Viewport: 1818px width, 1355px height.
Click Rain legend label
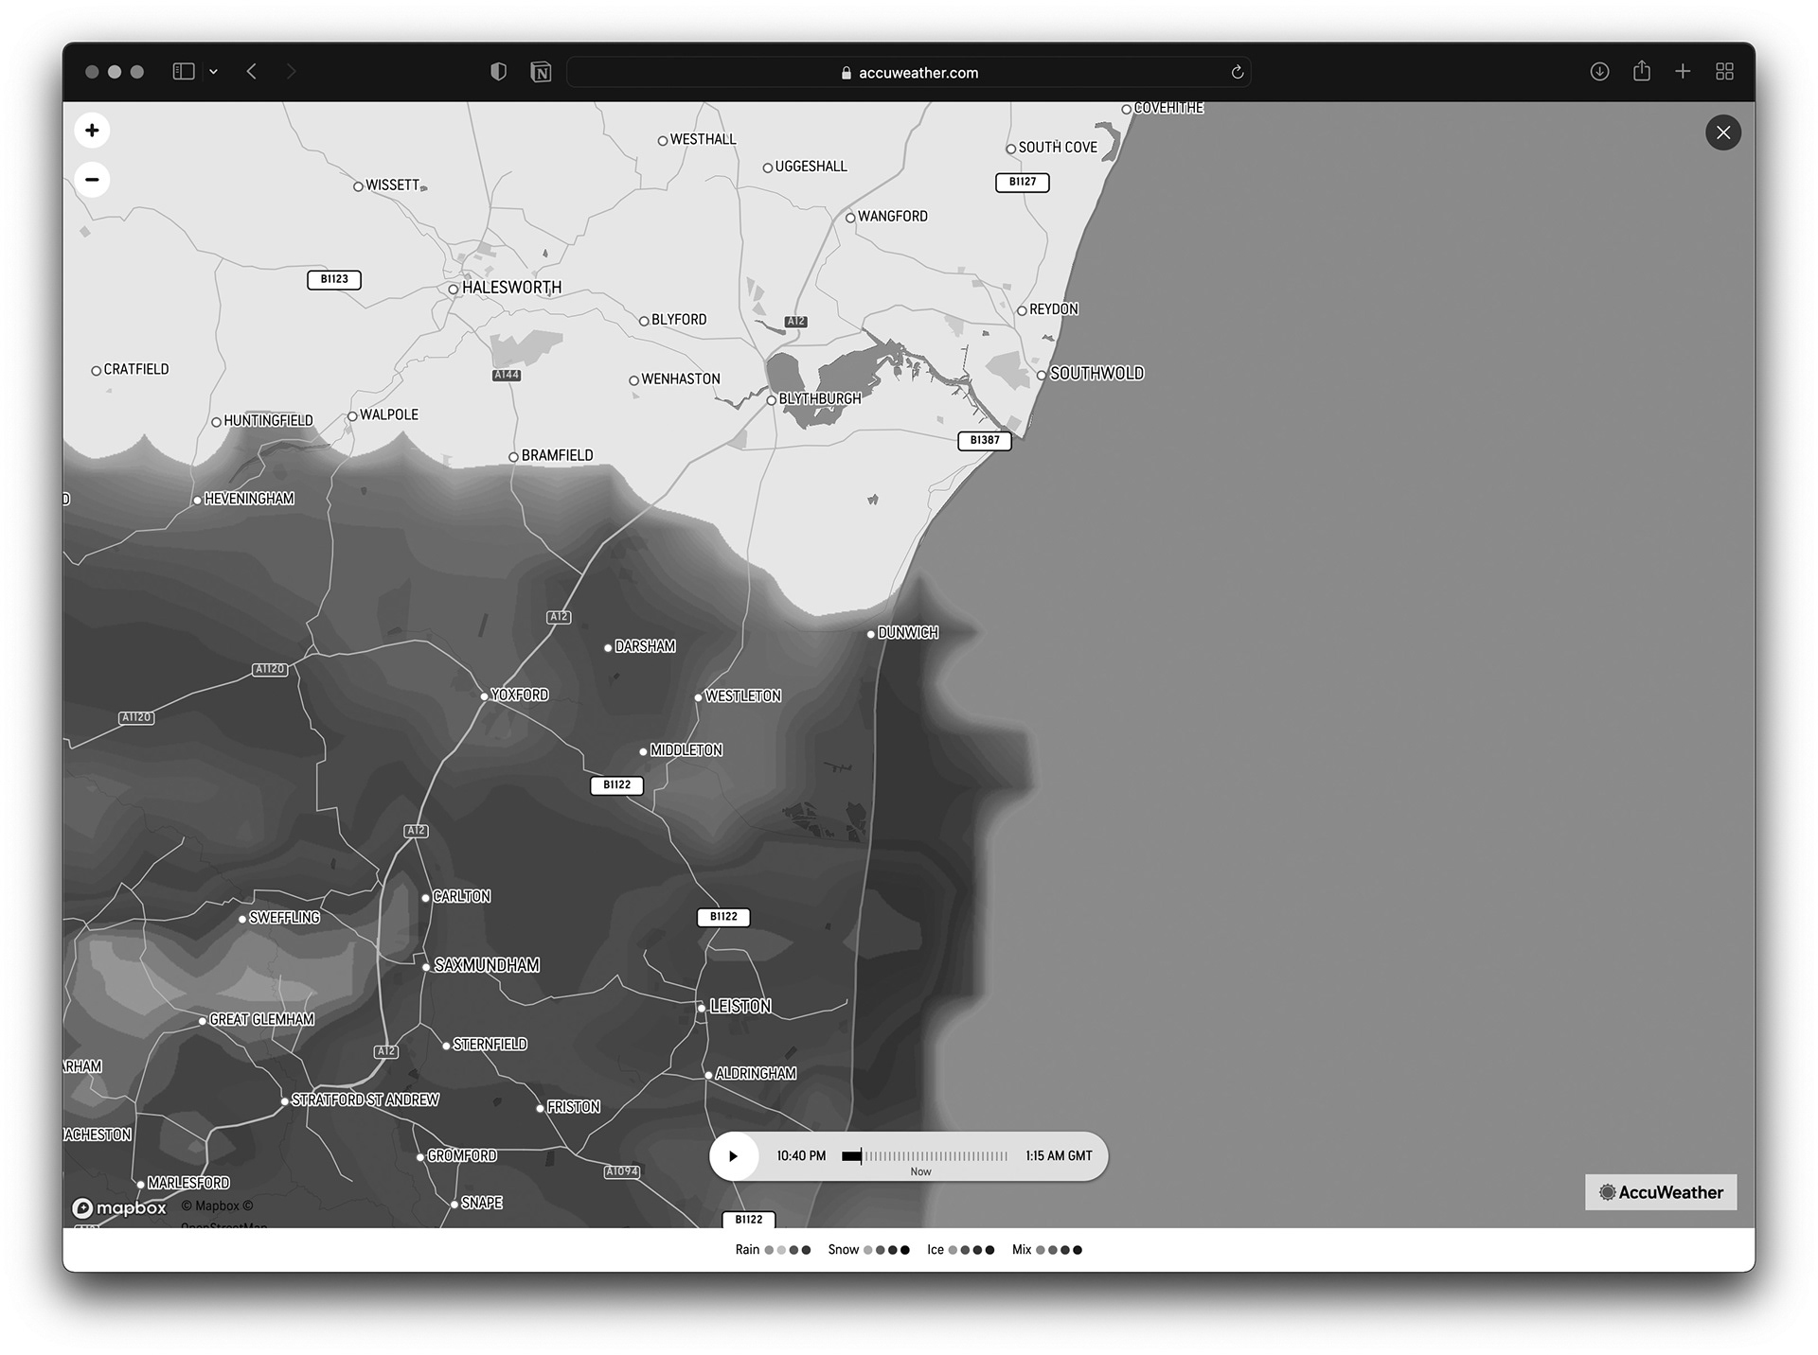[x=747, y=1250]
